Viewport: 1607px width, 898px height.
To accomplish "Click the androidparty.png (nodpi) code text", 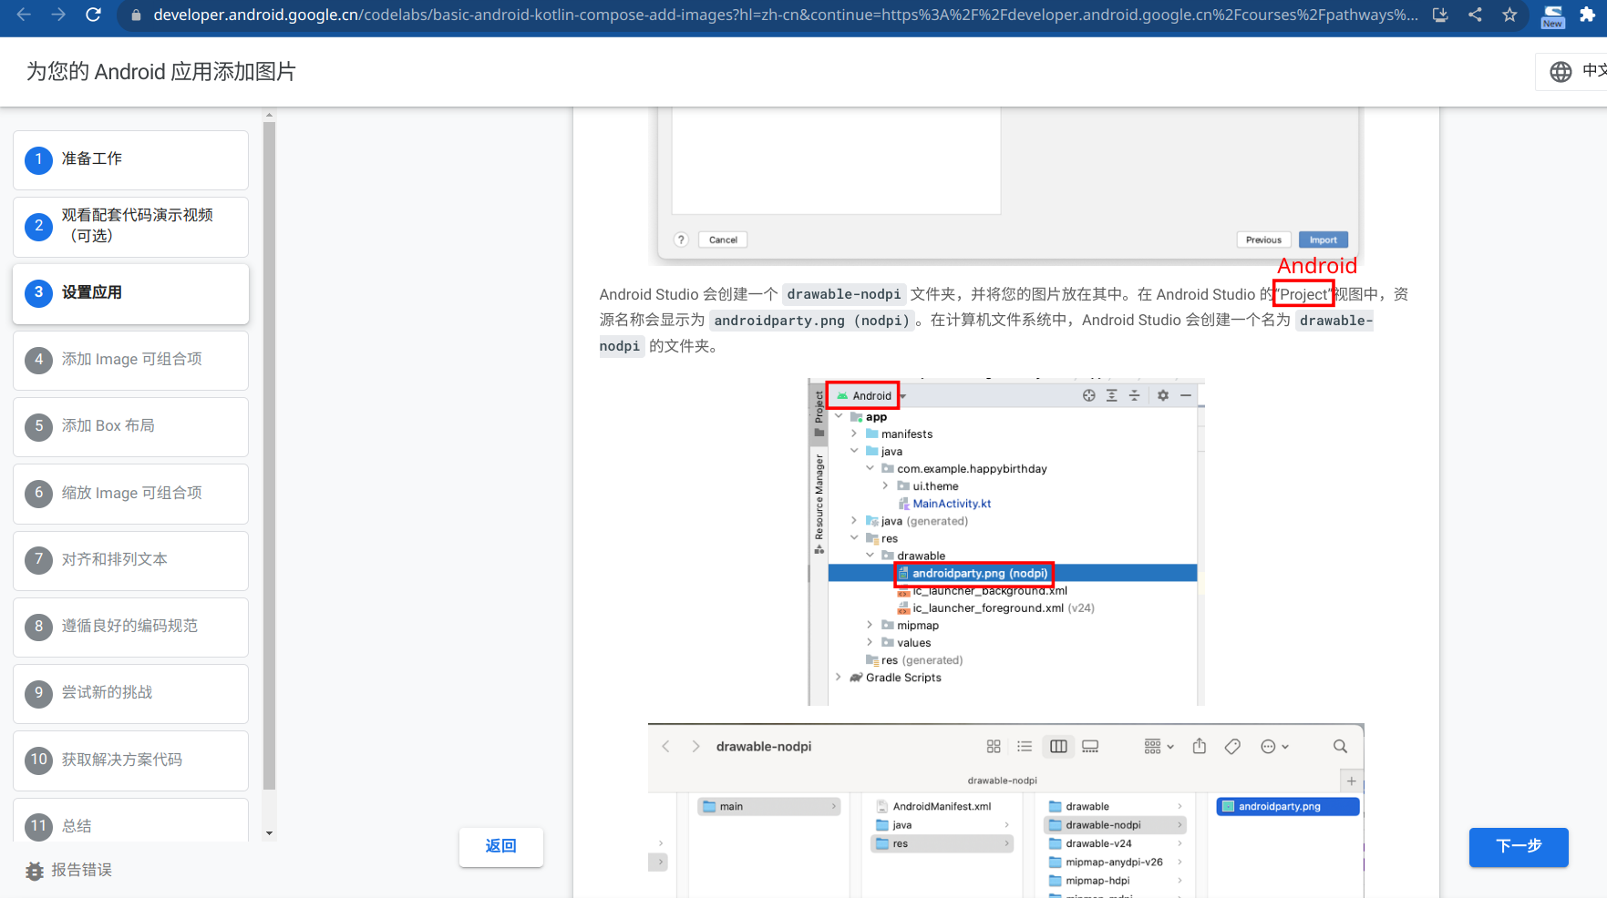I will [812, 321].
